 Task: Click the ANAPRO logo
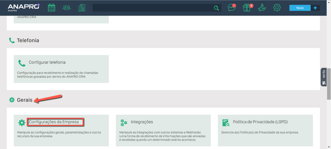(24, 7)
